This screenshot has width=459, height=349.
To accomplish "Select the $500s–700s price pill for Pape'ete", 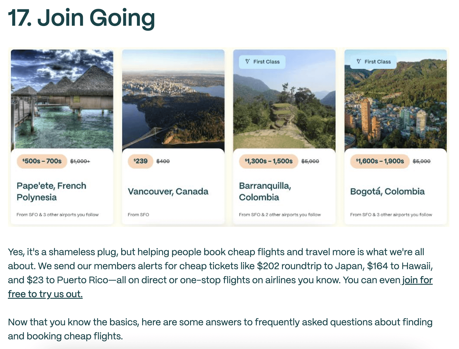I will [41, 160].
